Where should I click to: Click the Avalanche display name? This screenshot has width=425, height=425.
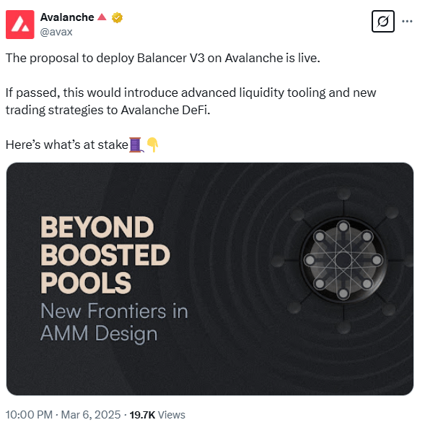coord(67,17)
